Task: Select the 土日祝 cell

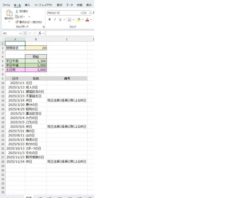Action: [15, 70]
